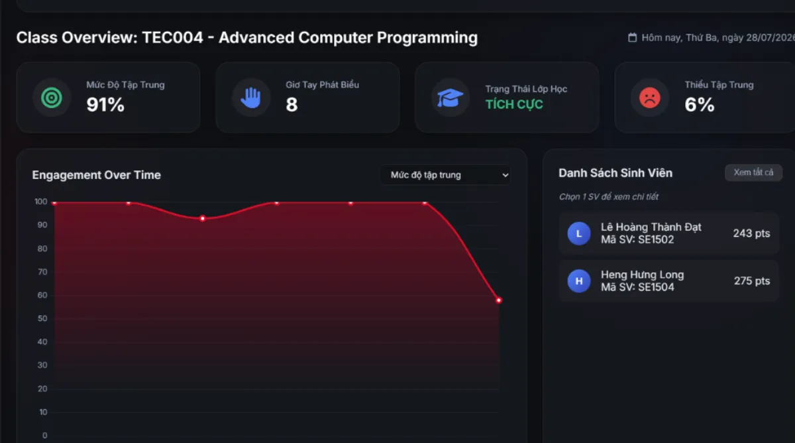Click the TÍCH CỰC class status
The width and height of the screenshot is (795, 443).
click(514, 104)
